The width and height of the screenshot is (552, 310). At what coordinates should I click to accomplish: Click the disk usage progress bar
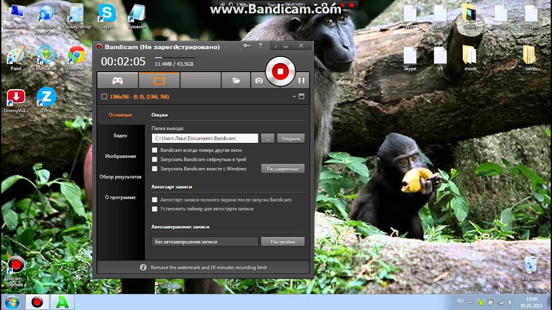coord(175,57)
